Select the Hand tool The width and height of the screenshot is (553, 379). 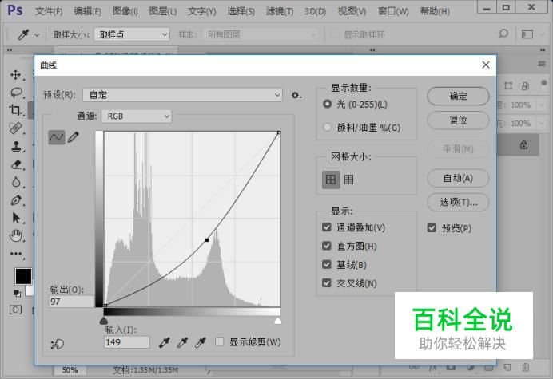[16, 235]
